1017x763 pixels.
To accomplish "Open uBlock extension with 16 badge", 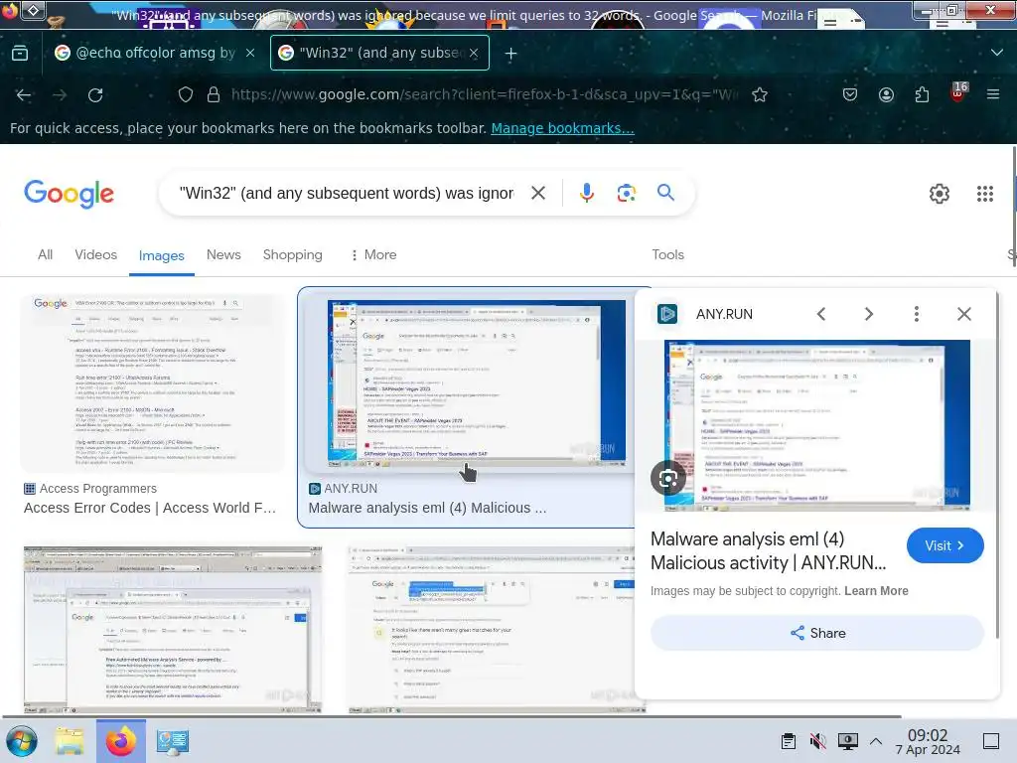I will click(958, 92).
